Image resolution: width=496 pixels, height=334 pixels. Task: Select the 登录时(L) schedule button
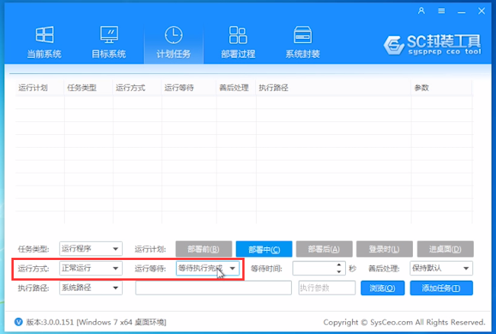point(384,249)
